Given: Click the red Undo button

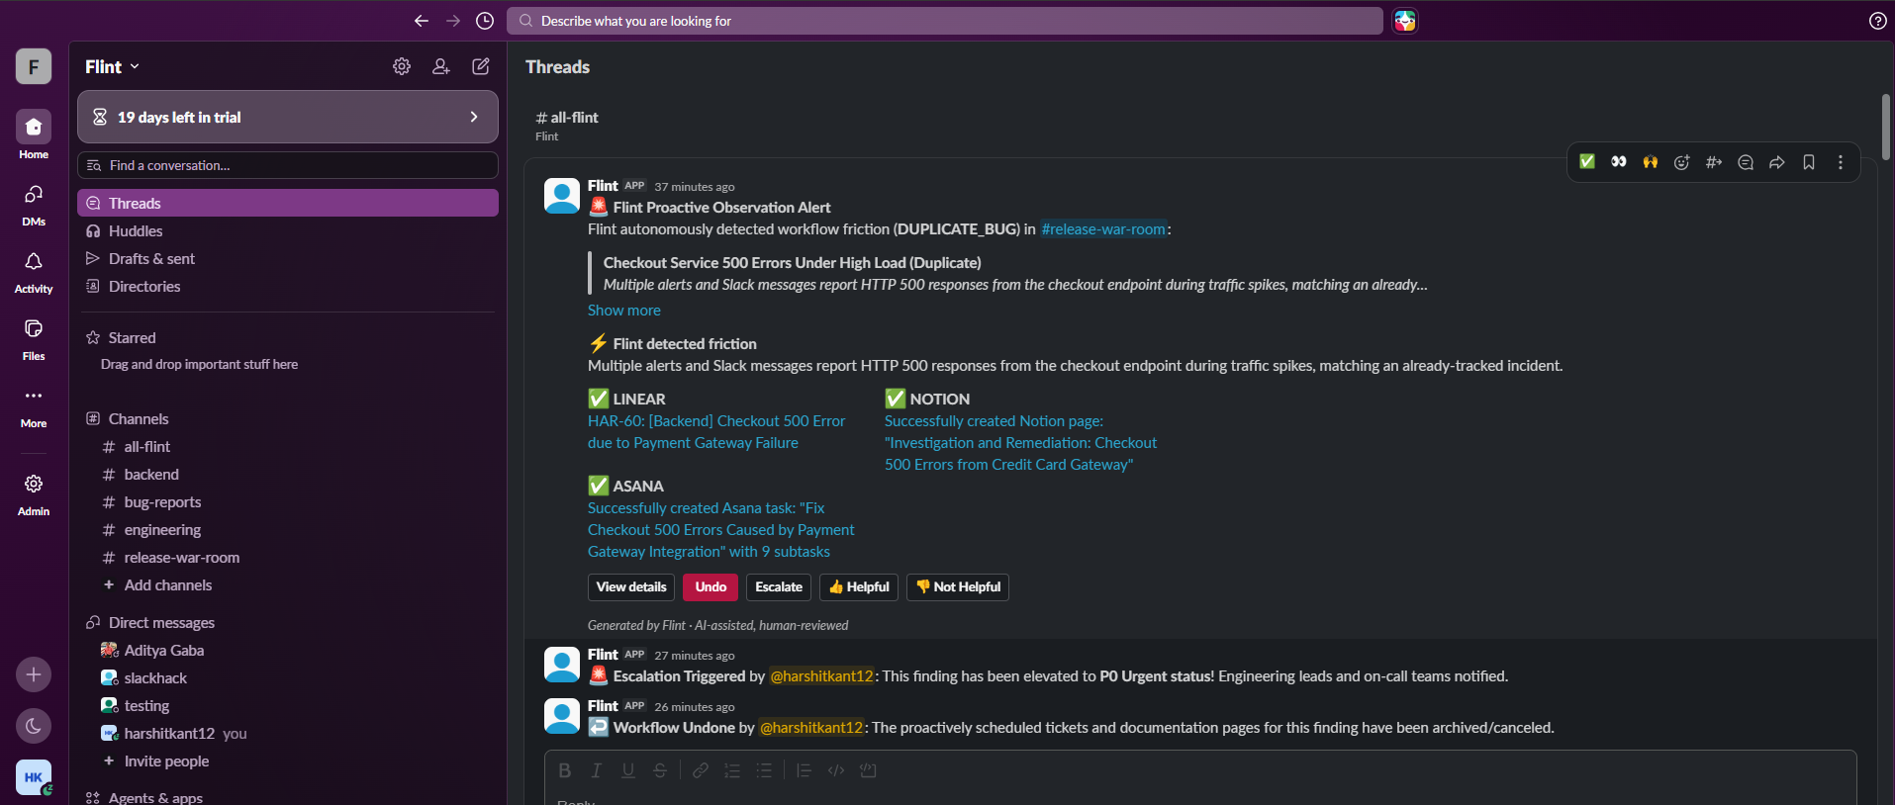Looking at the screenshot, I should 711,586.
